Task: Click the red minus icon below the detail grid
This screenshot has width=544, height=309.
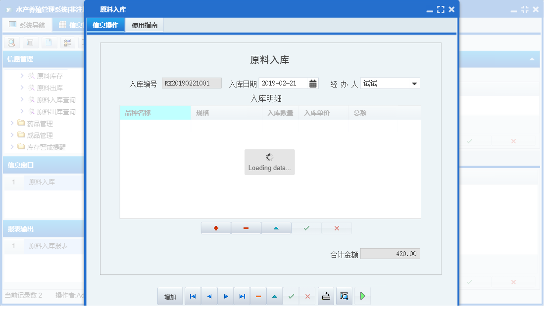Action: (x=246, y=228)
